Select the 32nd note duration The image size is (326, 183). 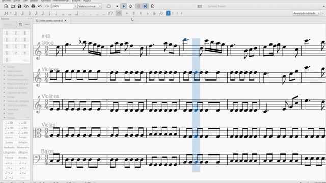pos(30,13)
